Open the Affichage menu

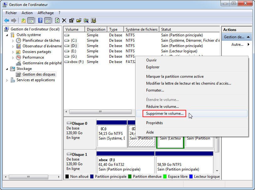point(46,13)
